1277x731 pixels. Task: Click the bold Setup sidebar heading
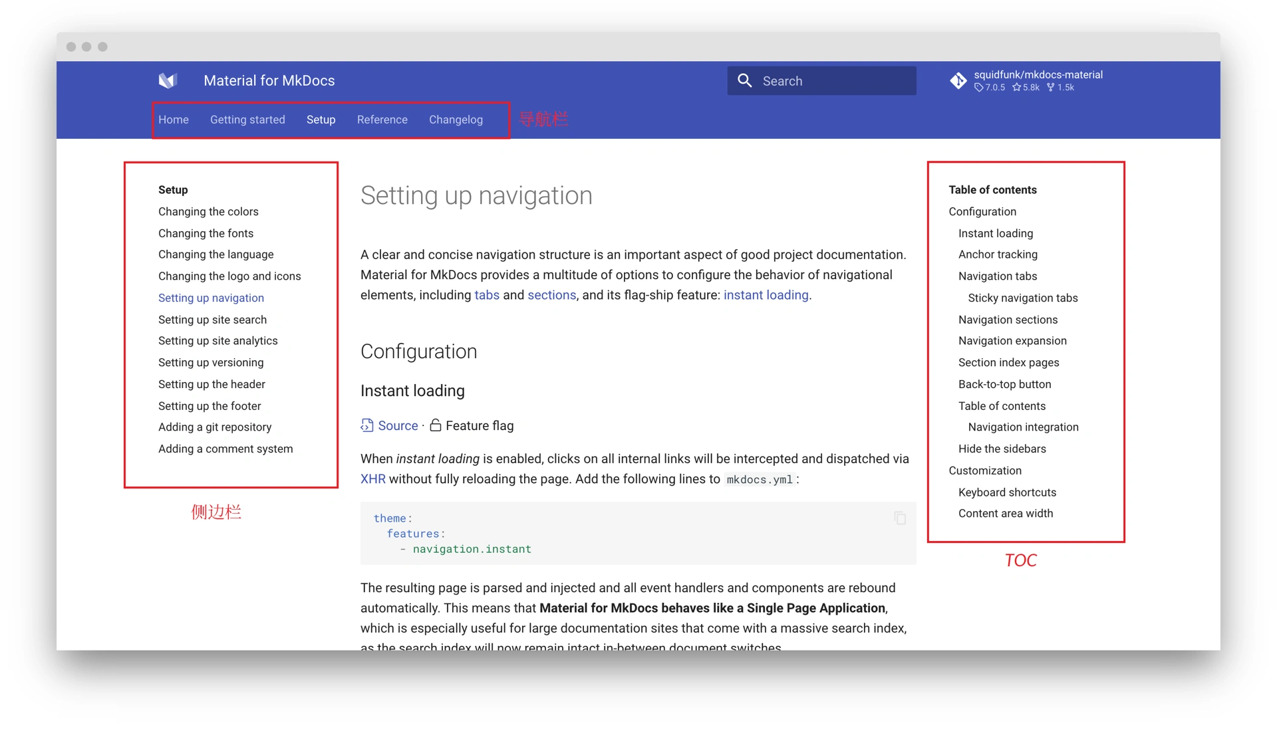173,190
